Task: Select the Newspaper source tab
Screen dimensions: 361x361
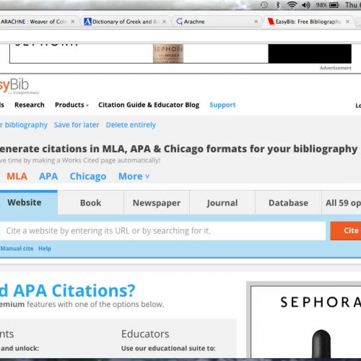Action: coord(157,203)
